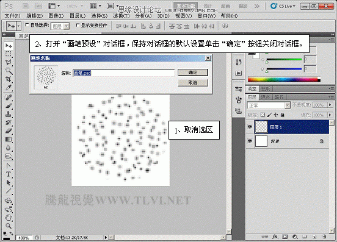Select the Clone Stamp tool

(9, 114)
